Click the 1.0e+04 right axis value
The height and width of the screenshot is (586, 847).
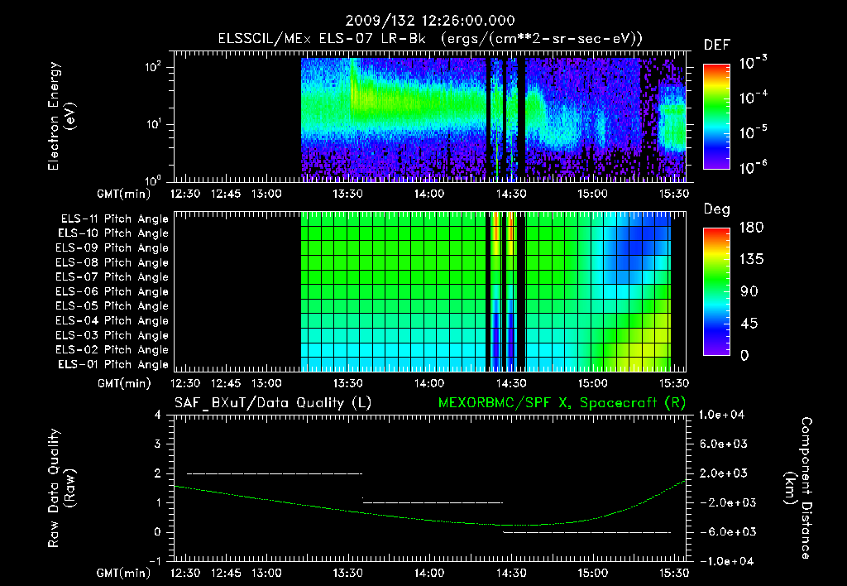coord(721,415)
